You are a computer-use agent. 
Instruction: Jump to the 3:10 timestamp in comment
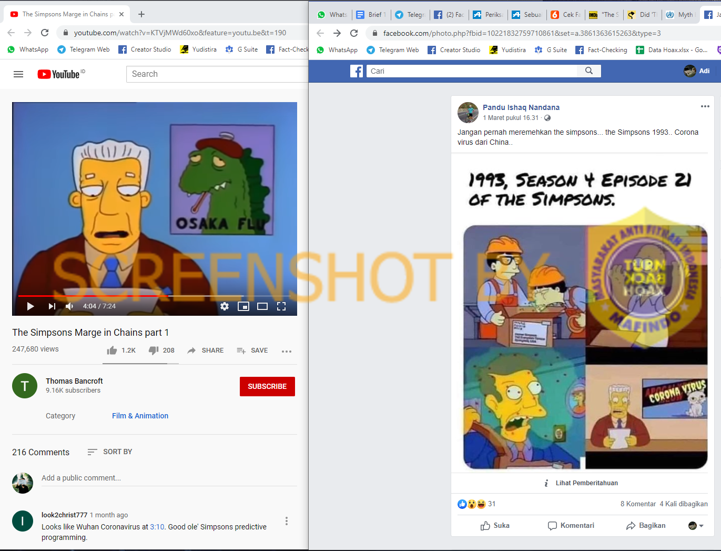pyautogui.click(x=157, y=527)
